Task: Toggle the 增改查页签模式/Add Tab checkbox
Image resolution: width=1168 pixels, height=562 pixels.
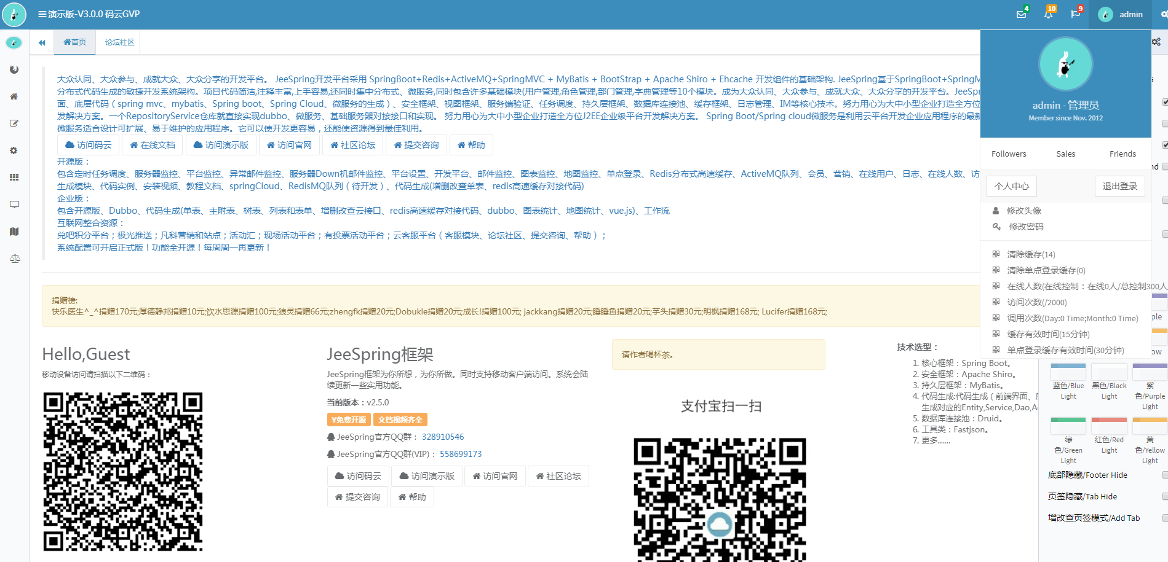Action: click(x=1165, y=518)
